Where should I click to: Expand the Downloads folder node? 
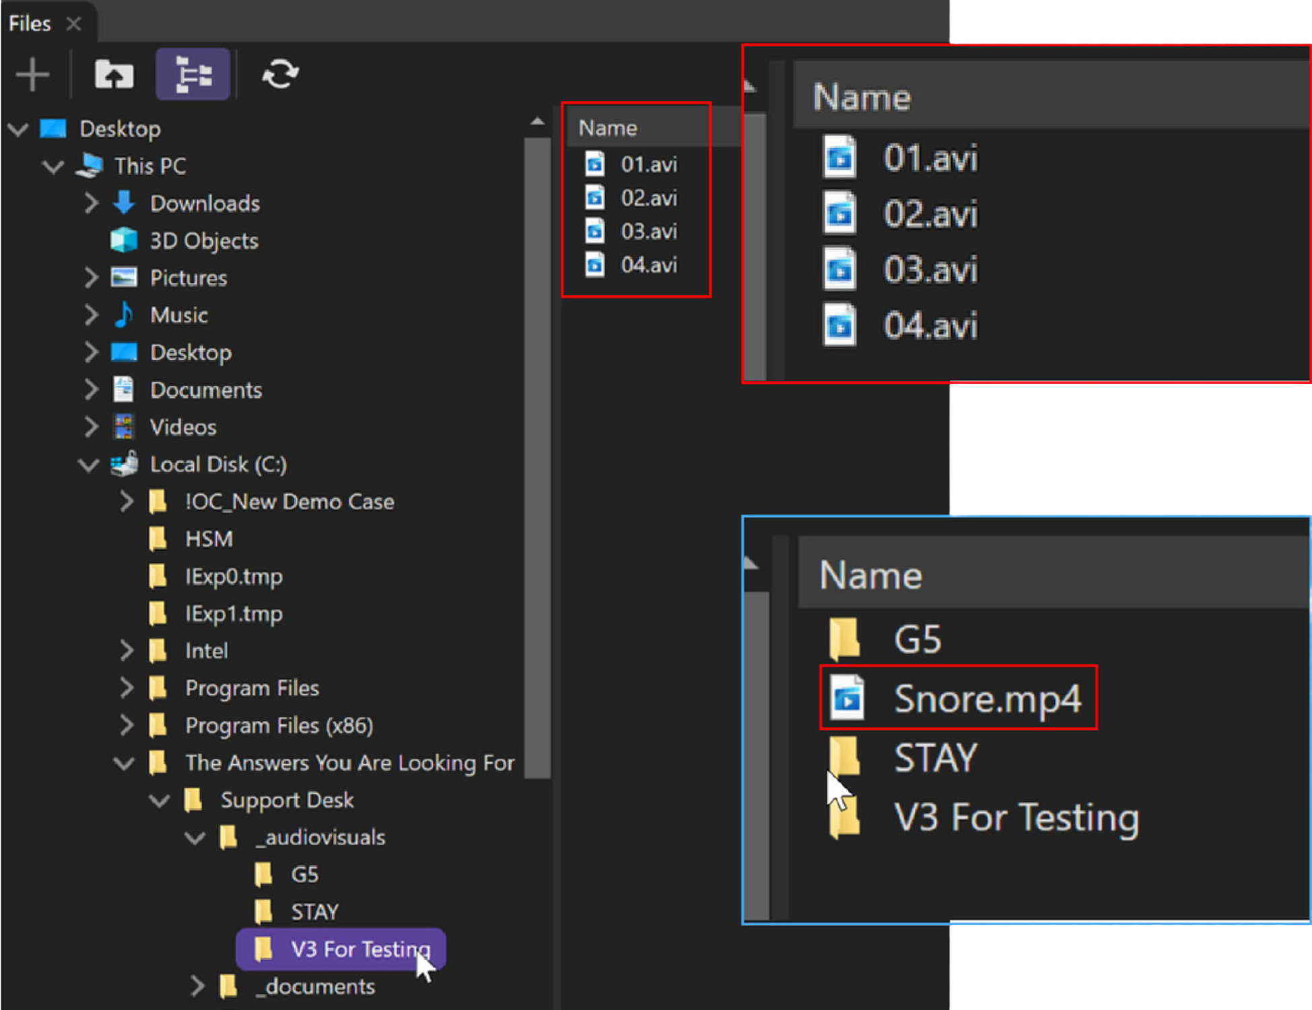pyautogui.click(x=91, y=203)
